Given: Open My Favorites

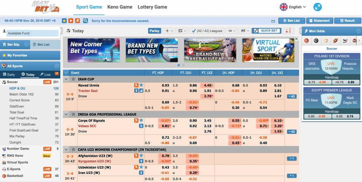Looking at the screenshot, I should pos(30,56).
